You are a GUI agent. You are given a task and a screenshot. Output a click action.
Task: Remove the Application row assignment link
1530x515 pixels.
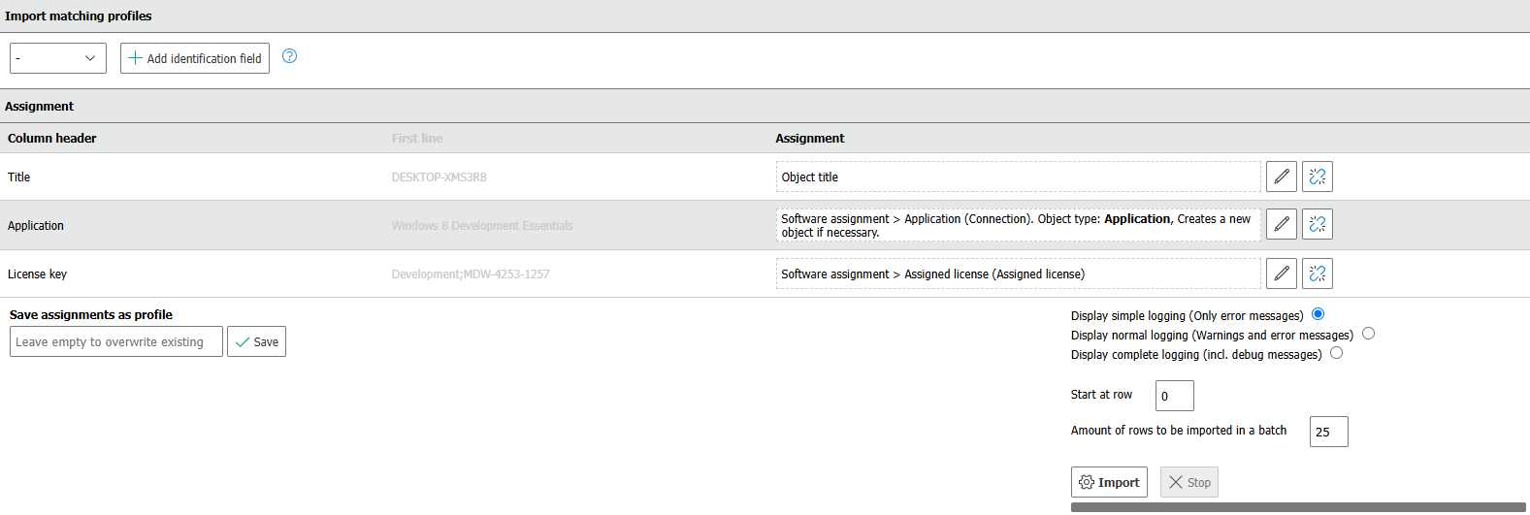click(1317, 224)
